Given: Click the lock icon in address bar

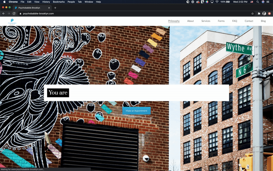Looking at the screenshot, I should [x=20, y=13].
